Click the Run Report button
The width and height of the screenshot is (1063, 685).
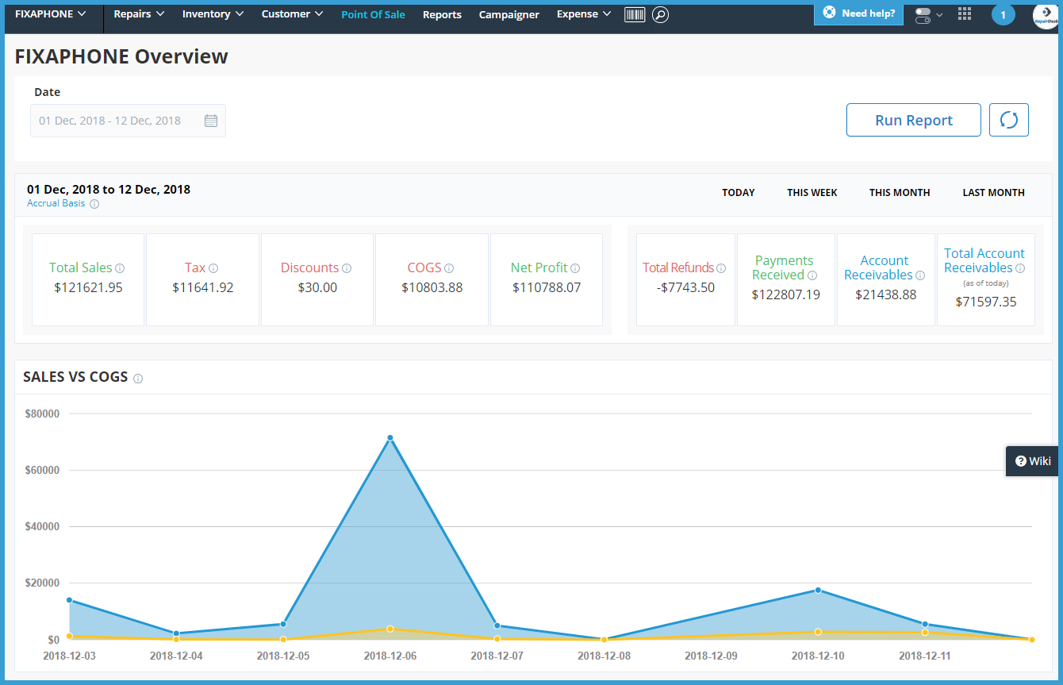[x=914, y=120]
